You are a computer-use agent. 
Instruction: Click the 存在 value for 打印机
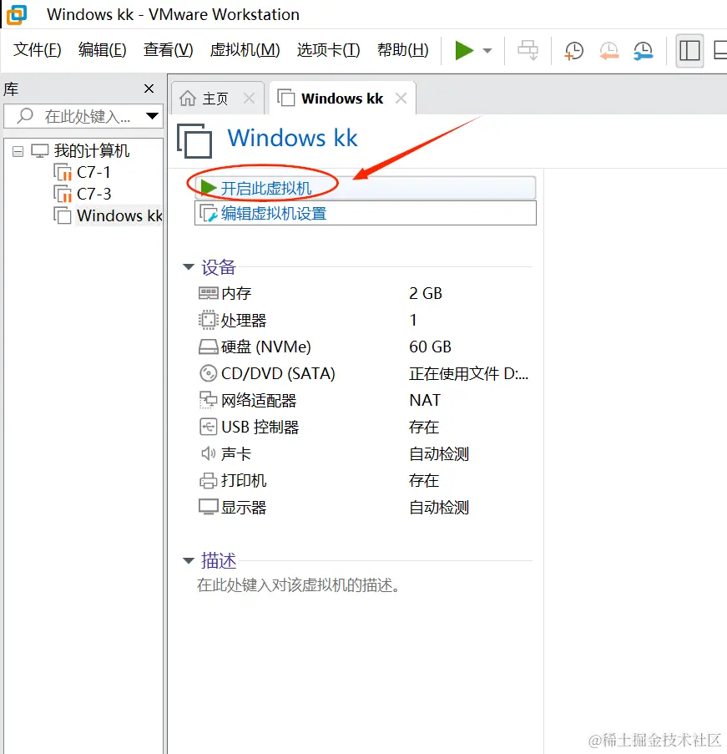tap(424, 480)
